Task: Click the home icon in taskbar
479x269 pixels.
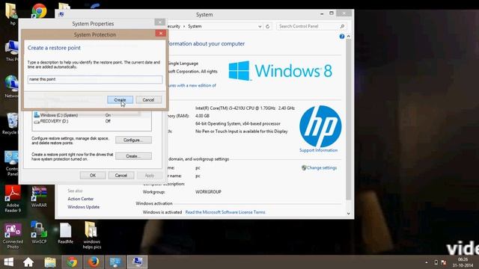Action: point(28,262)
